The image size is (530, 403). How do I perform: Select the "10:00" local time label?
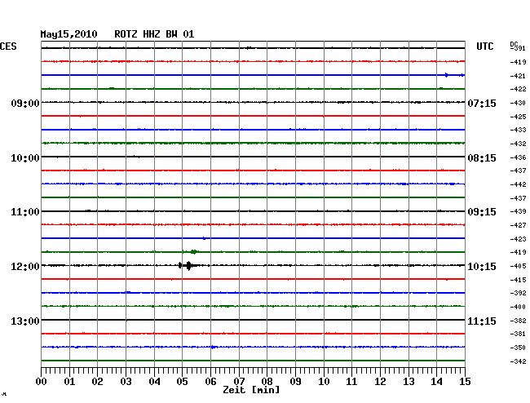pyautogui.click(x=25, y=158)
